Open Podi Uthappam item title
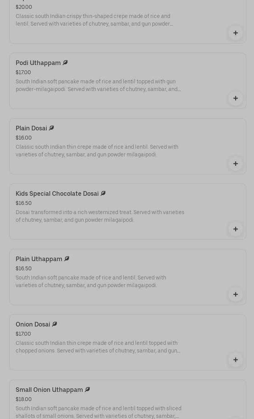The height and width of the screenshot is (419, 254). [38, 63]
